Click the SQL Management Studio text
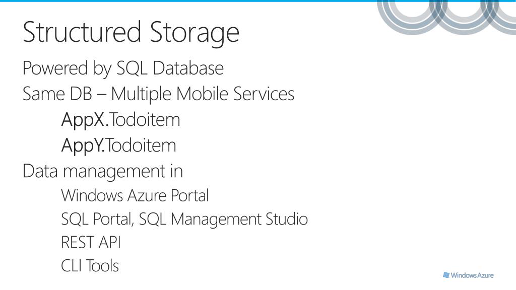Screen dimensions: 516x290 (x=223, y=220)
